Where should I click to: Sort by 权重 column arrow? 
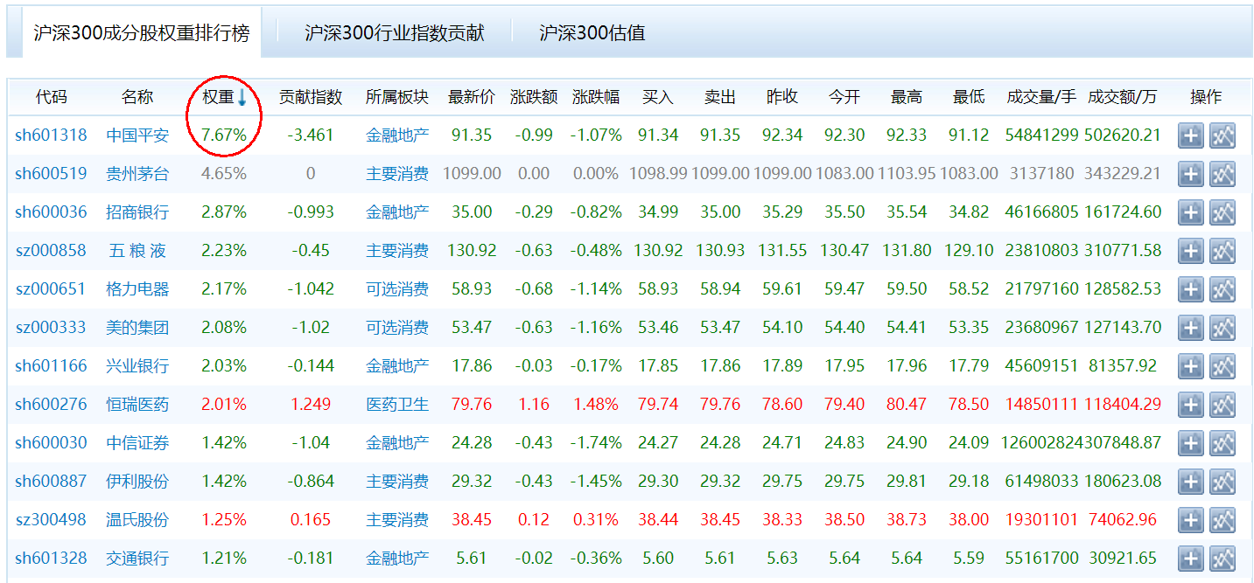coord(242,97)
